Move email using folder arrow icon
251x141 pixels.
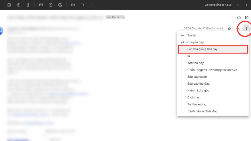73,5
